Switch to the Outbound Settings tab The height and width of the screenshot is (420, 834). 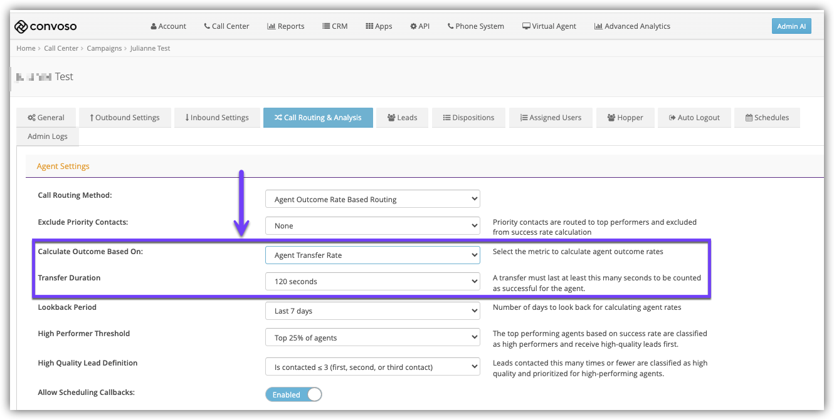pyautogui.click(x=125, y=118)
